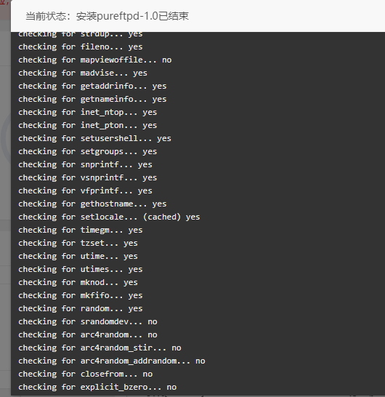Click the 'checking for mknod' line
385x397 pixels.
tap(78, 283)
